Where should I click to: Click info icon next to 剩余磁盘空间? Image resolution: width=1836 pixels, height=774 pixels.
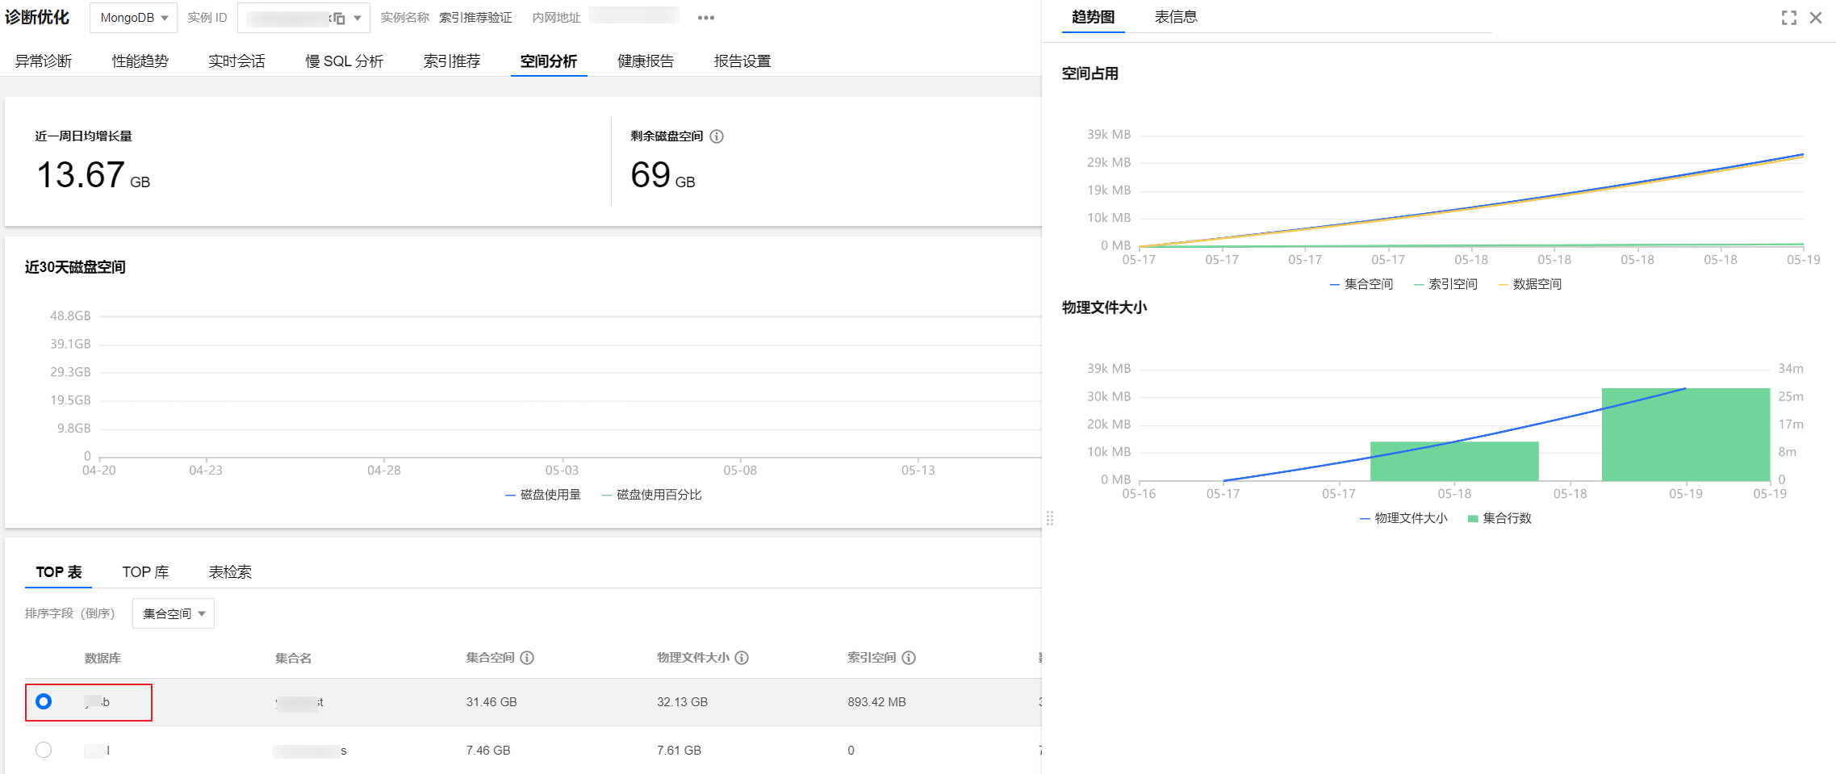click(x=717, y=136)
